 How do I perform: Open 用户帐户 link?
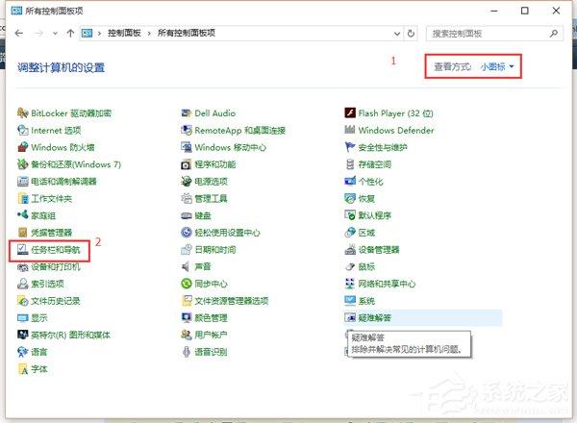pyautogui.click(x=211, y=335)
